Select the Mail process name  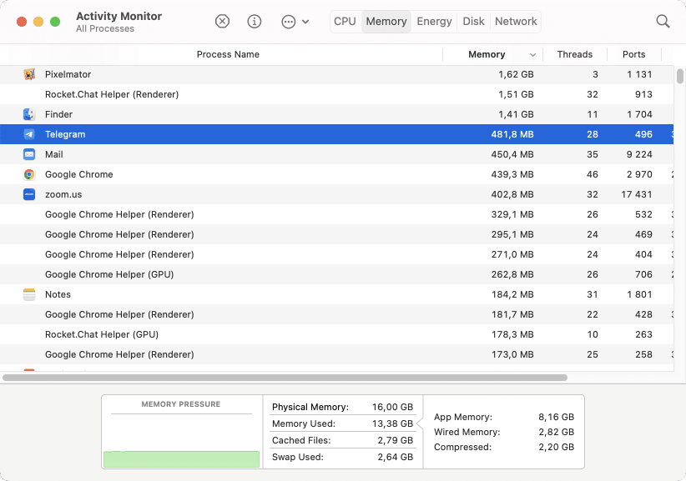(x=53, y=155)
